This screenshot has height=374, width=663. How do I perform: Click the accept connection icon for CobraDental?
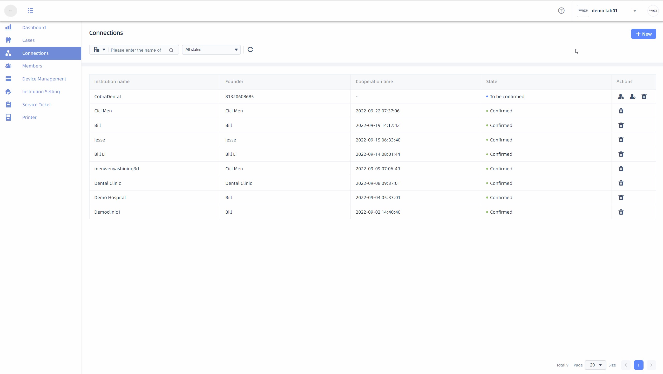coord(621,97)
